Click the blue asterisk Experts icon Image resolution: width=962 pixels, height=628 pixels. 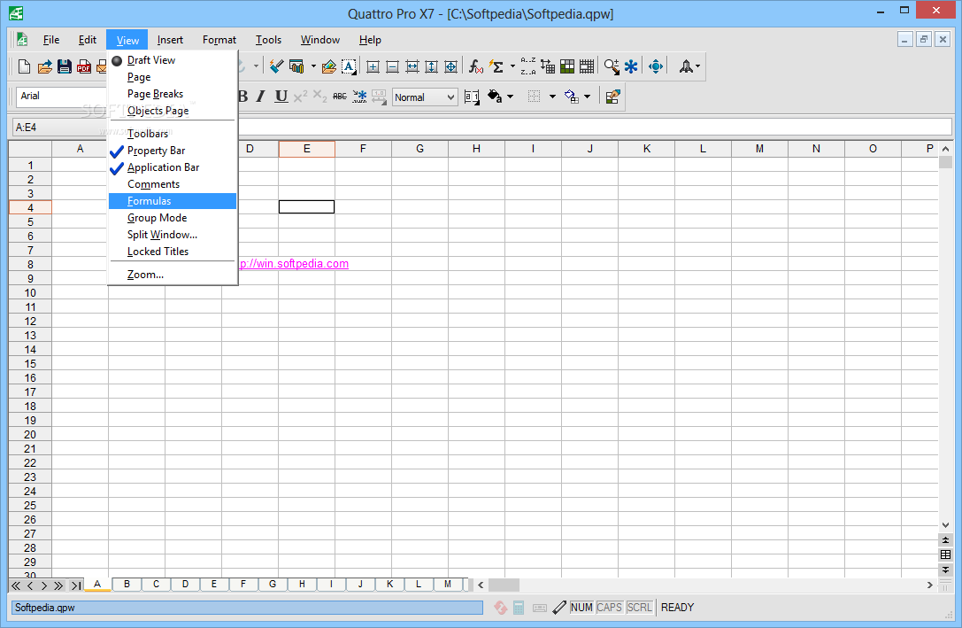tap(631, 66)
